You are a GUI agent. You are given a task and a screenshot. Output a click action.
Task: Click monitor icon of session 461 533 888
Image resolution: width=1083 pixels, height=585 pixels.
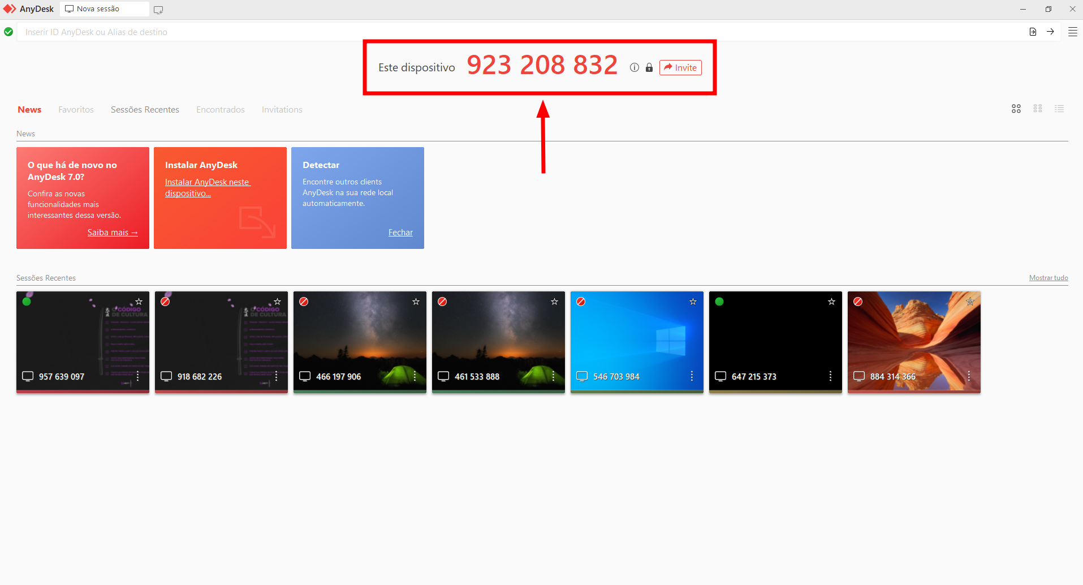(443, 376)
